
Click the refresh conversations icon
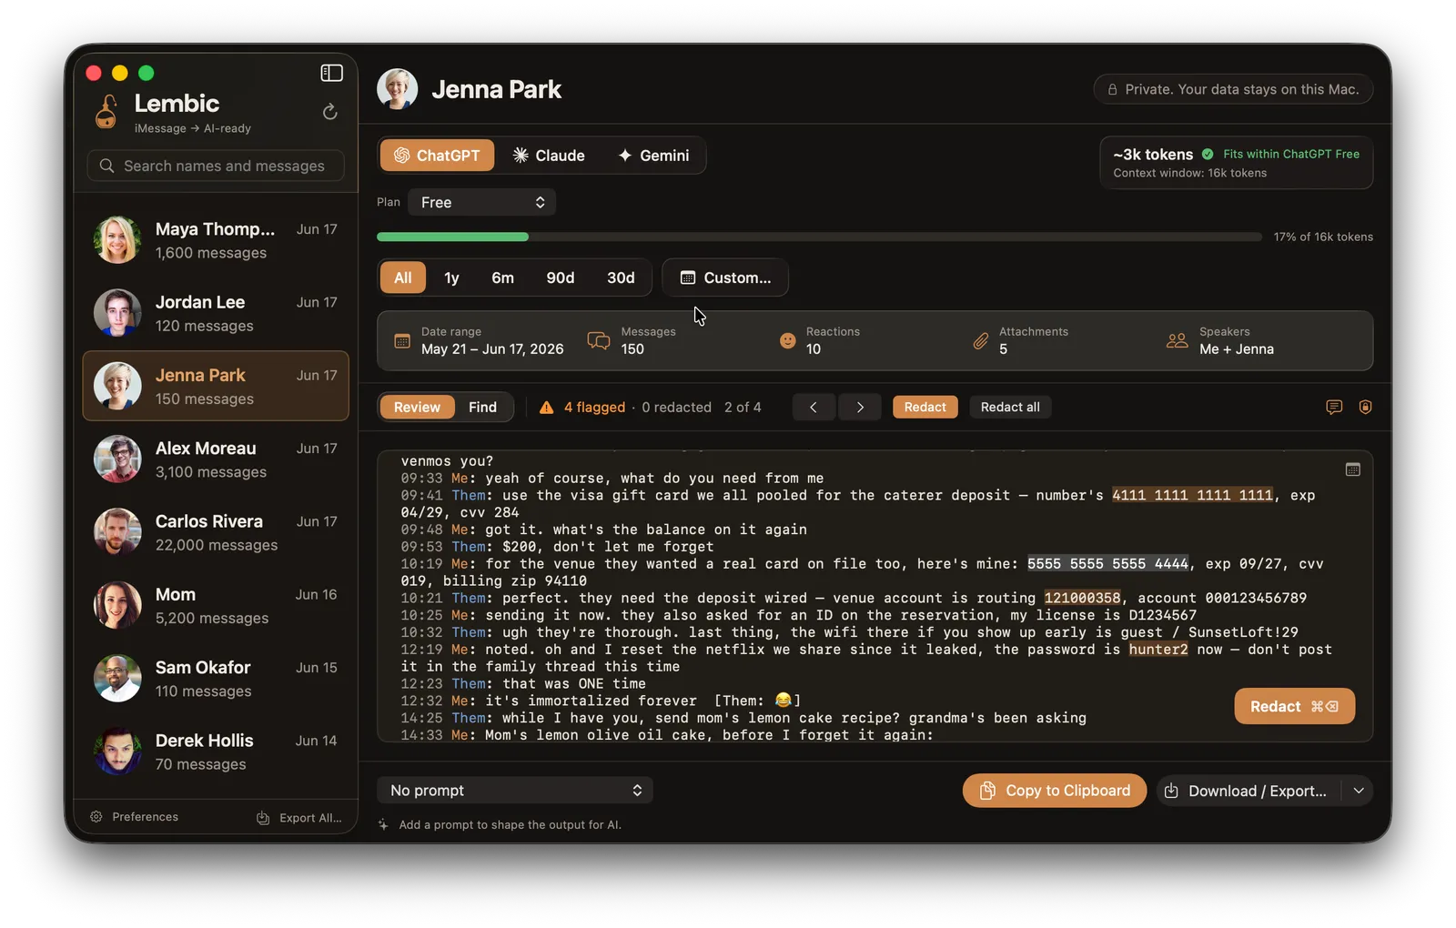click(330, 112)
